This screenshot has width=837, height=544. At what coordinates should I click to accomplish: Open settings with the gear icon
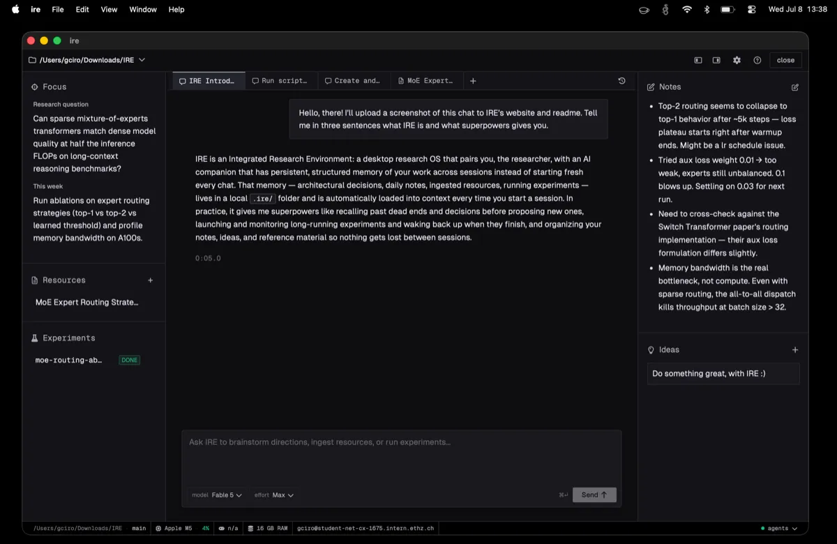(x=737, y=60)
